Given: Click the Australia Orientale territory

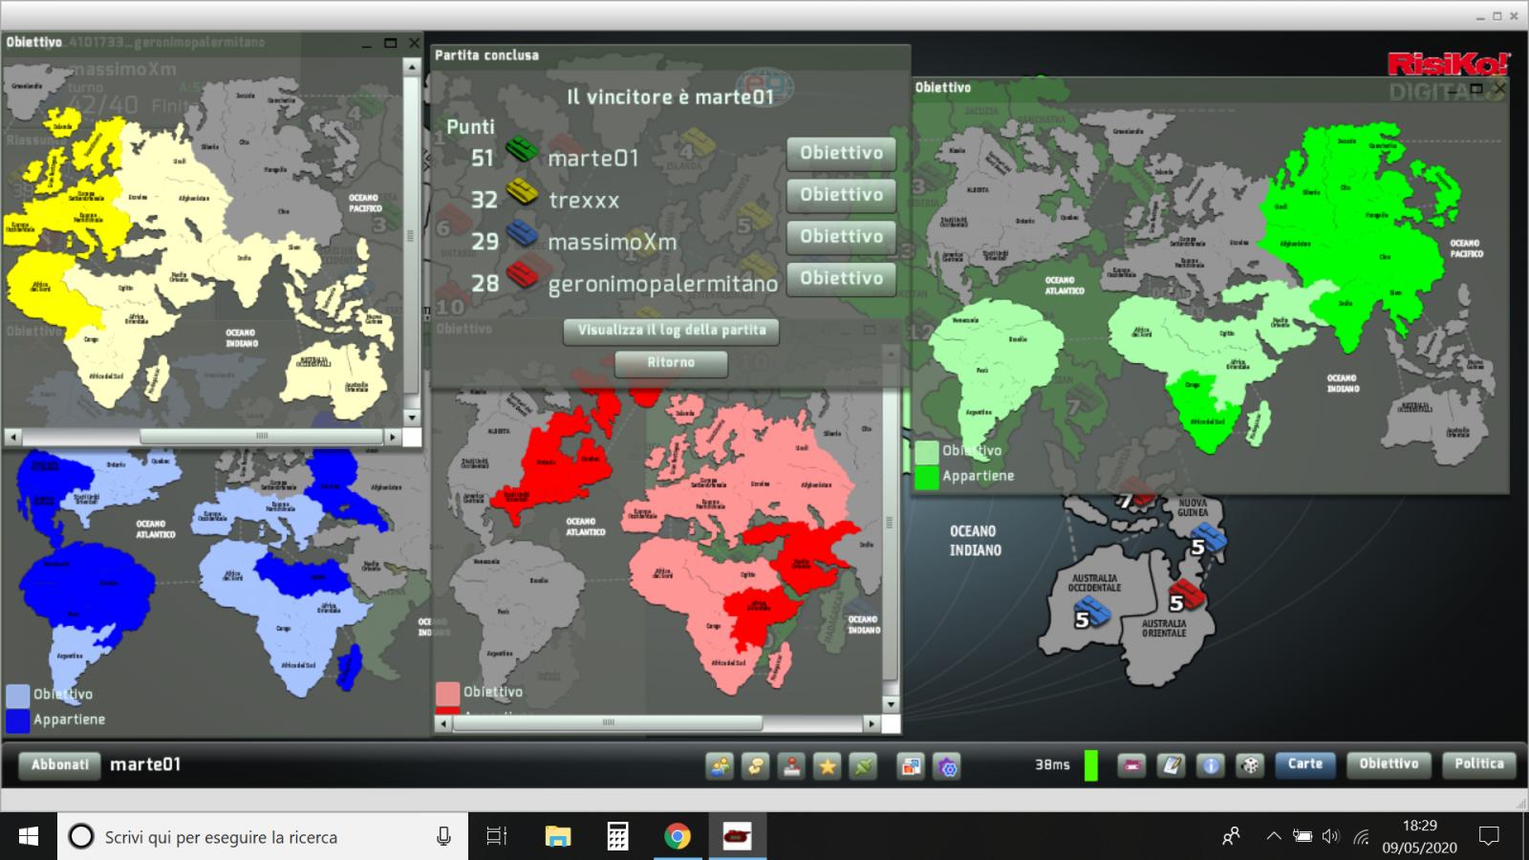Looking at the screenshot, I should click(1164, 628).
